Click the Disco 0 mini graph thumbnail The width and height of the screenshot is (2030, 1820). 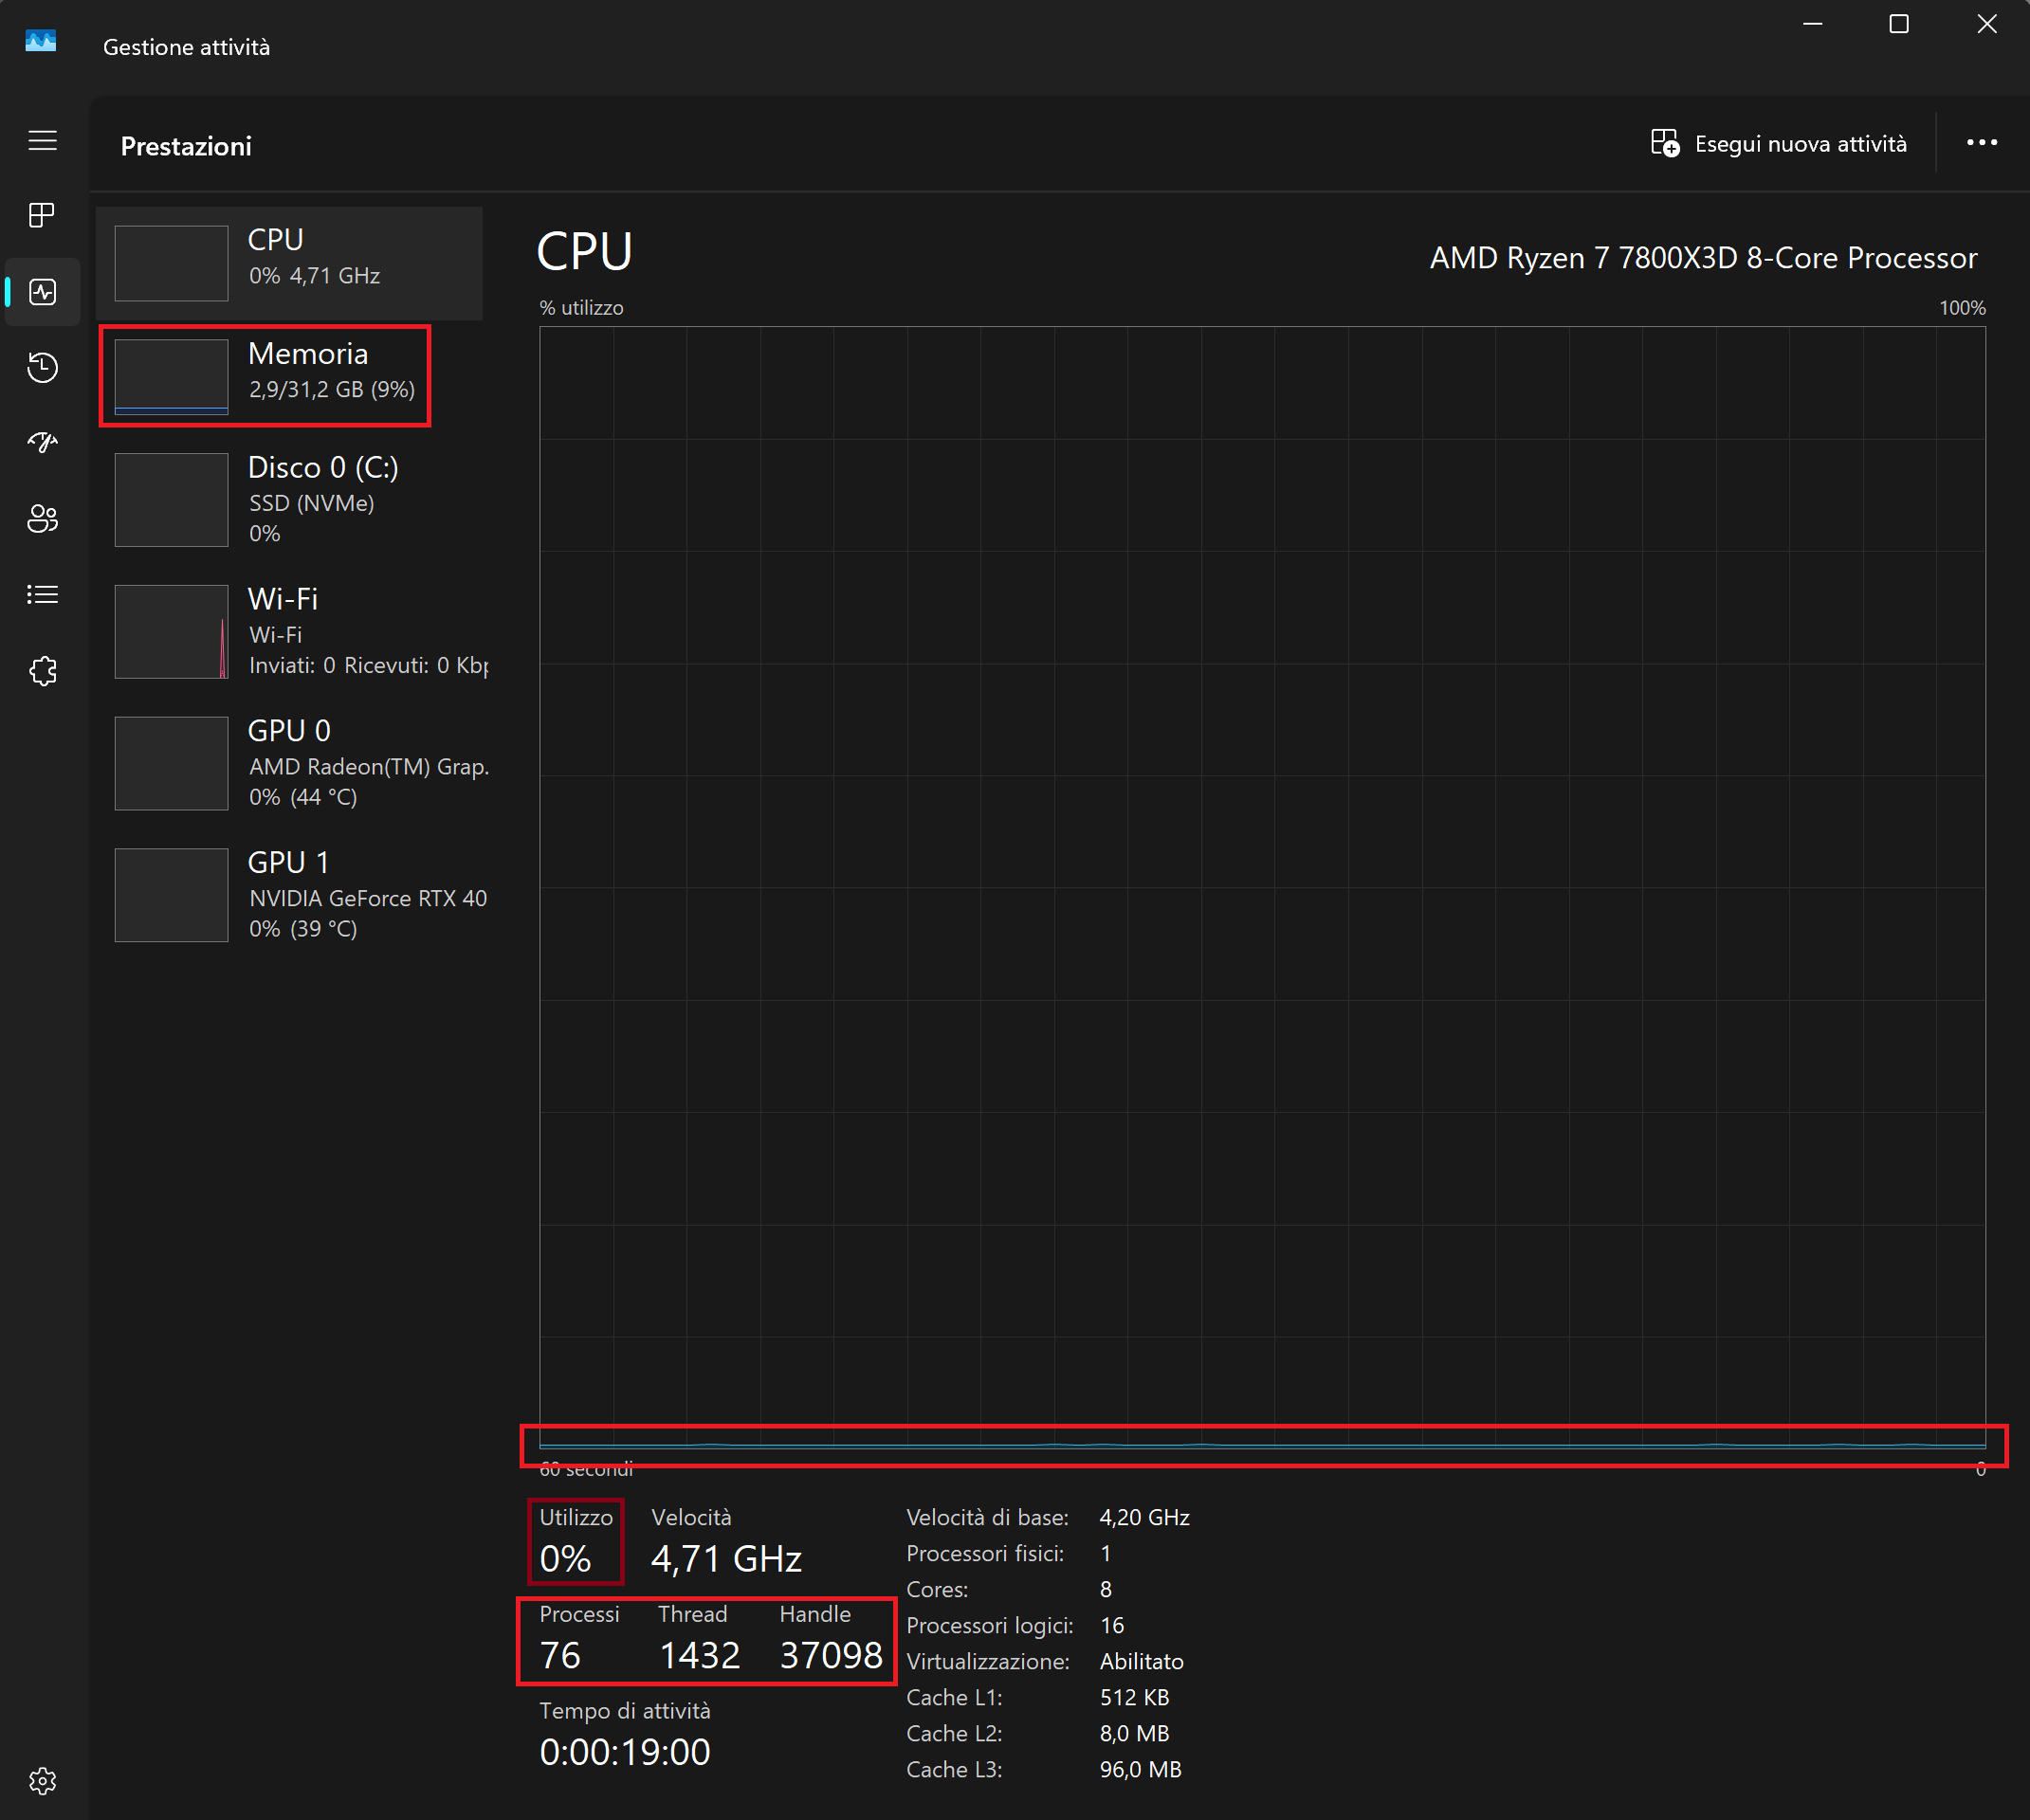click(x=171, y=499)
